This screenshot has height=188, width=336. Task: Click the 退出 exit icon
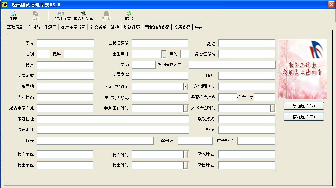[x=129, y=14]
